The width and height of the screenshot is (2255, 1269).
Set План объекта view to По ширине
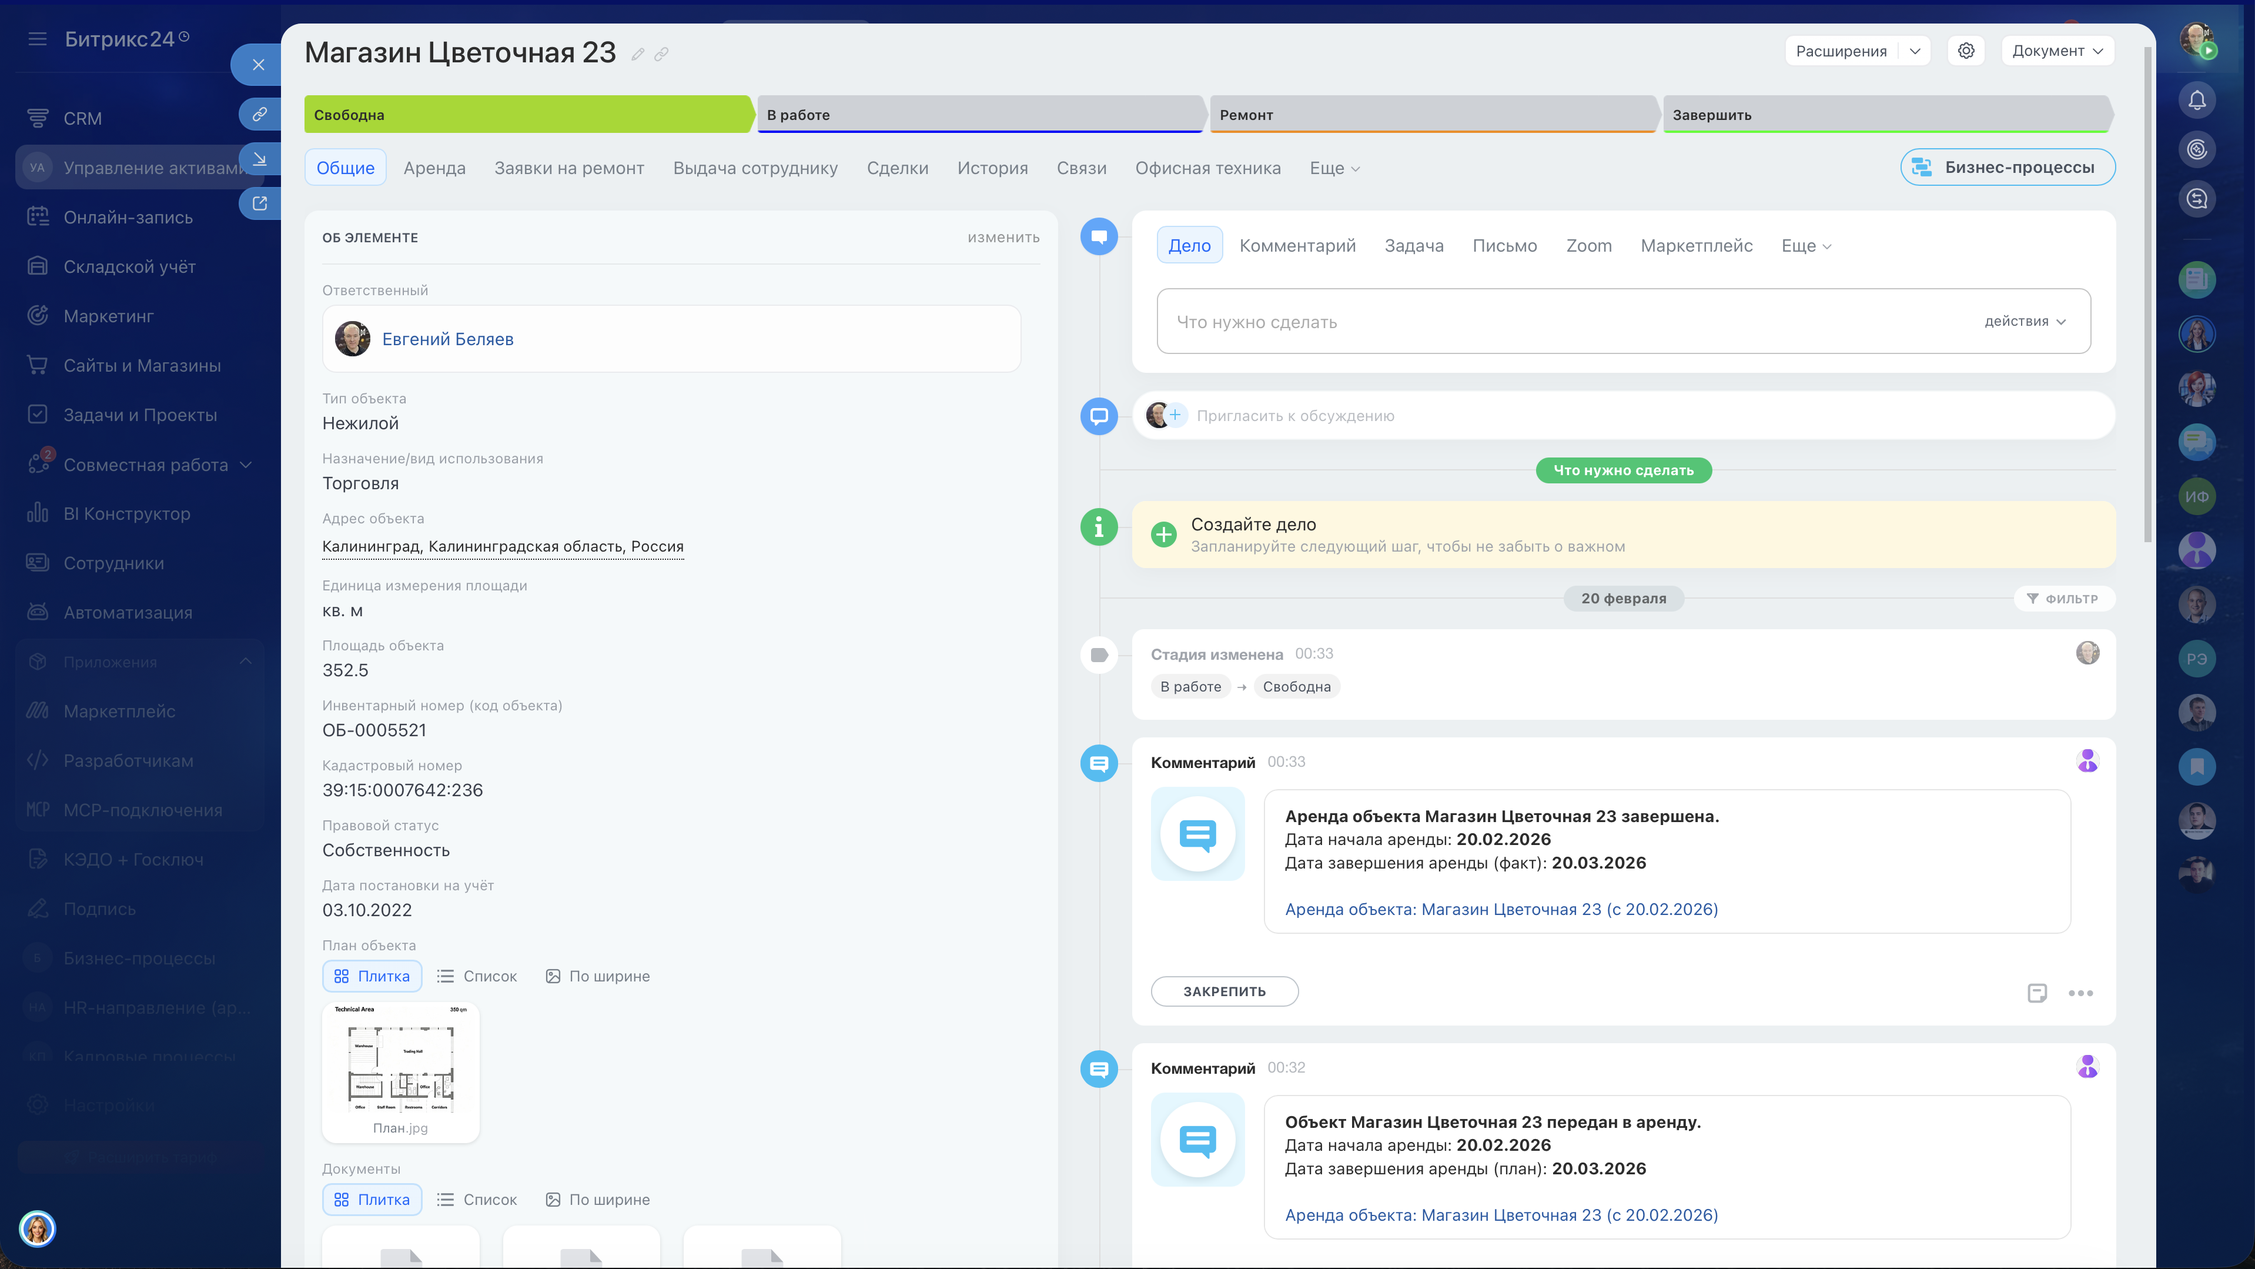pyautogui.click(x=598, y=976)
